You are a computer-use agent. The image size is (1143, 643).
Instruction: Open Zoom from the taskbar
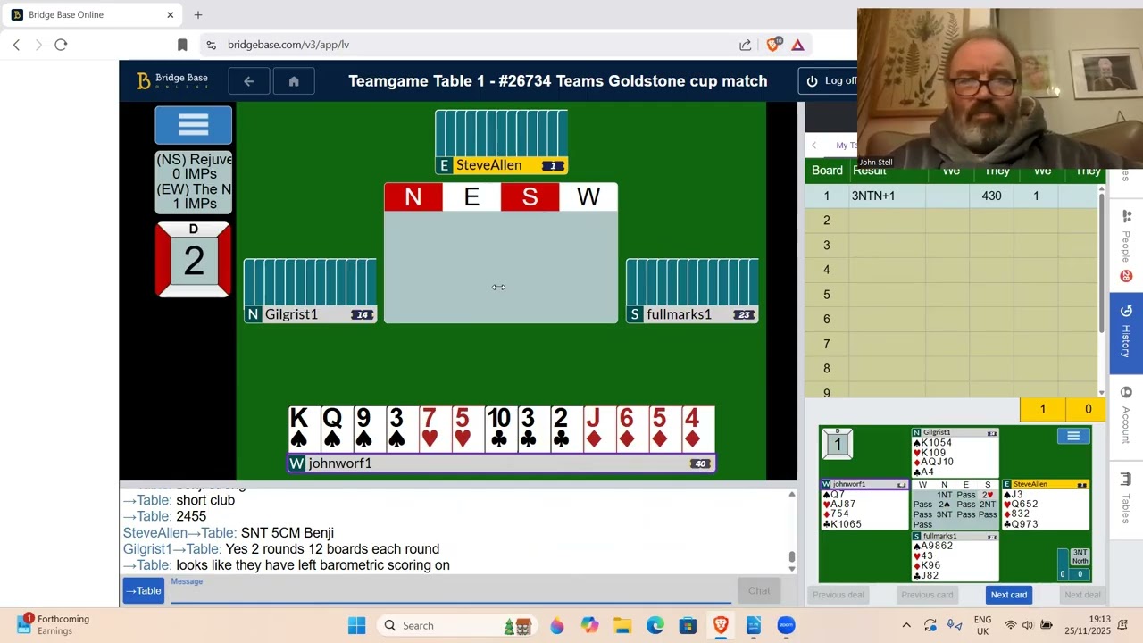786,625
